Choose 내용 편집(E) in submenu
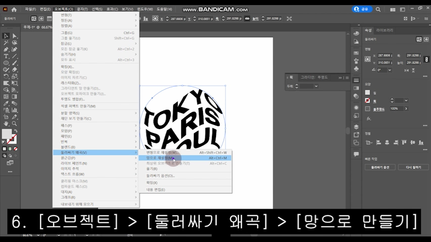The width and height of the screenshot is (431, 242). [x=185, y=190]
